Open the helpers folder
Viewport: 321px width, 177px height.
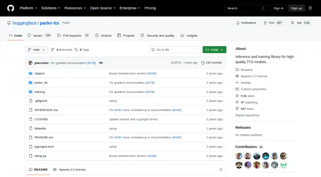(39, 73)
